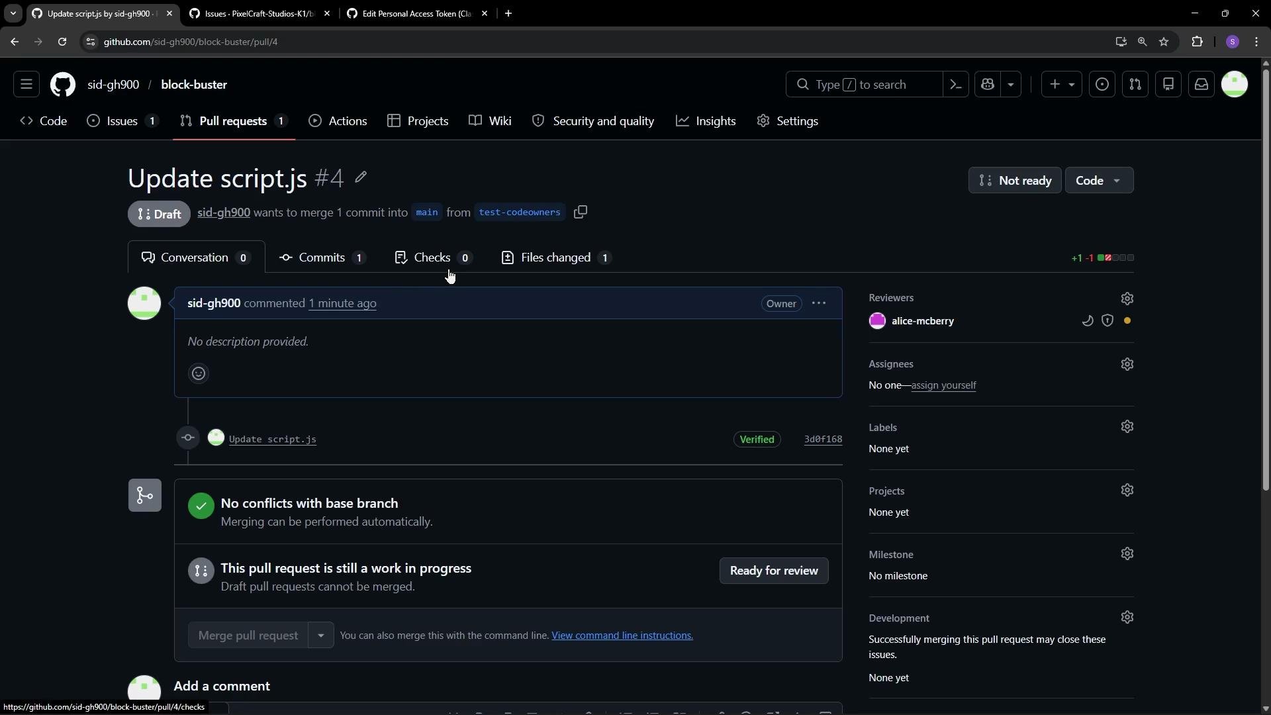
Task: Open the comment three-dot options menu
Action: pyautogui.click(x=819, y=303)
